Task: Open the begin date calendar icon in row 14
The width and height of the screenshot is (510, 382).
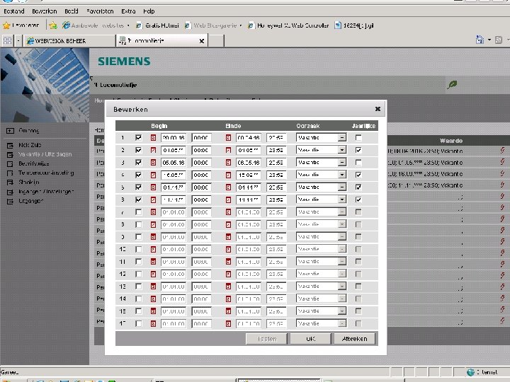Action: point(153,299)
